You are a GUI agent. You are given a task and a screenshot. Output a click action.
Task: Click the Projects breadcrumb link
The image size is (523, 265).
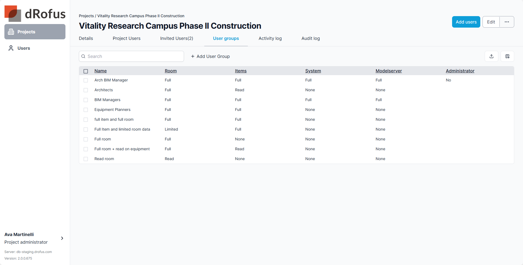pos(86,16)
